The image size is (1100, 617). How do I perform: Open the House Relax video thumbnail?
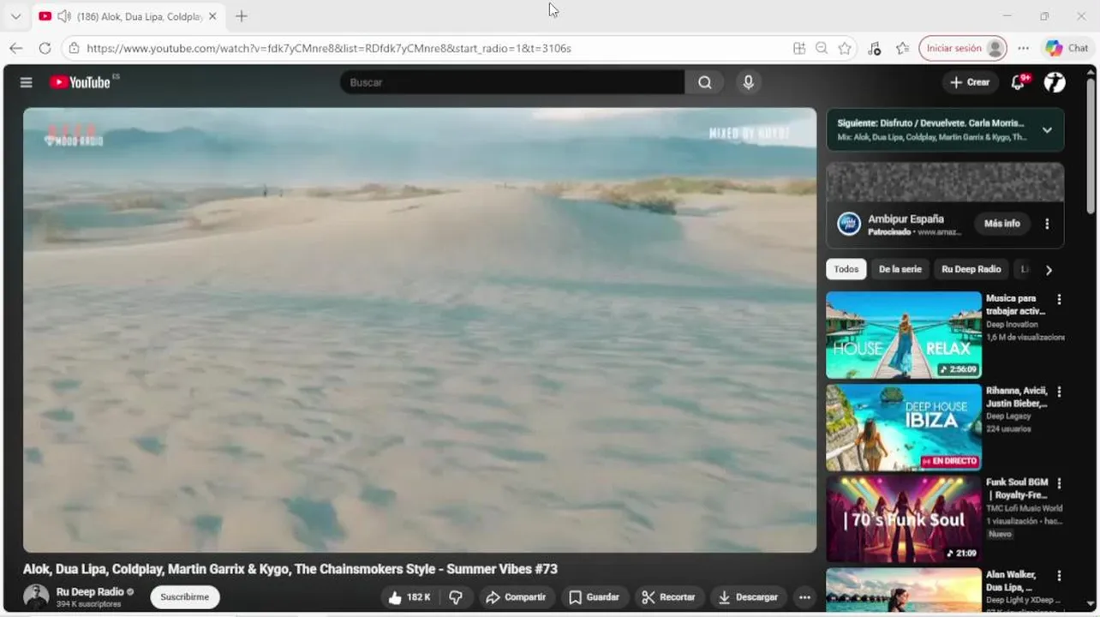point(904,335)
